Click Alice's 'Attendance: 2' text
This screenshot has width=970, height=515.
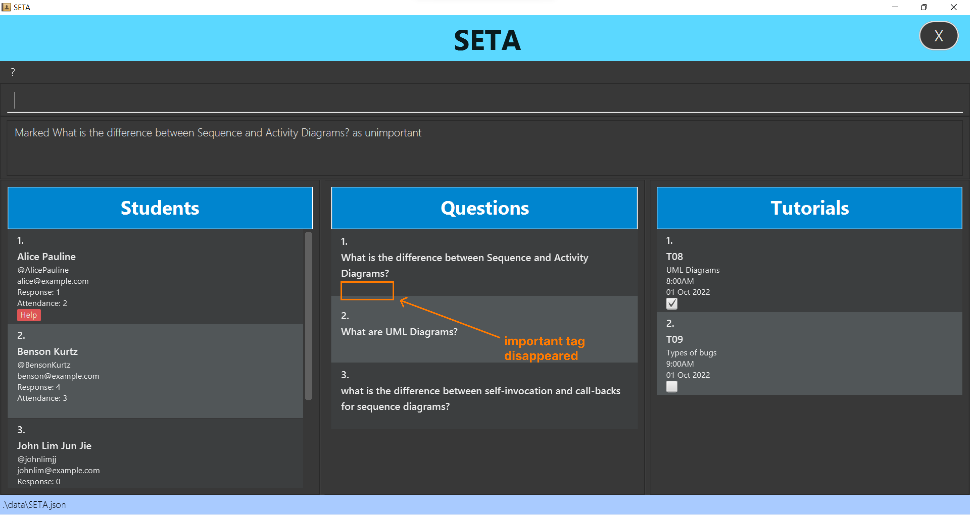pyautogui.click(x=42, y=303)
